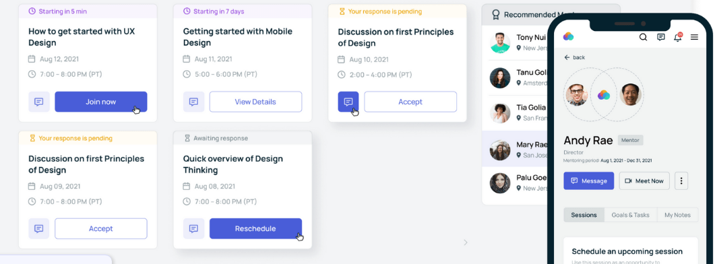Viewport: 715px width, 264px height.
Task: Go back using the back arrow link
Action: pos(574,57)
